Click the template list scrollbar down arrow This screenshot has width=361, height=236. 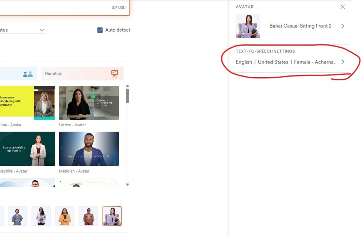[x=127, y=184]
